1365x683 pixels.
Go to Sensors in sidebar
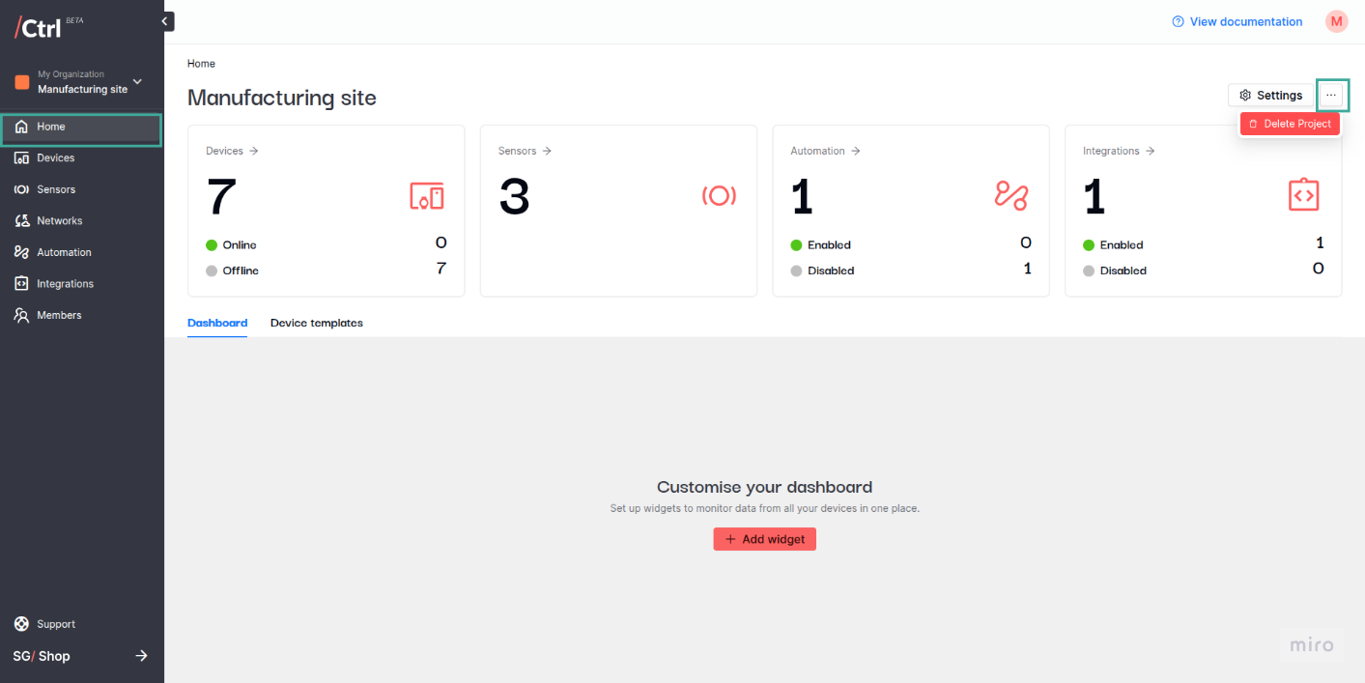pos(55,189)
